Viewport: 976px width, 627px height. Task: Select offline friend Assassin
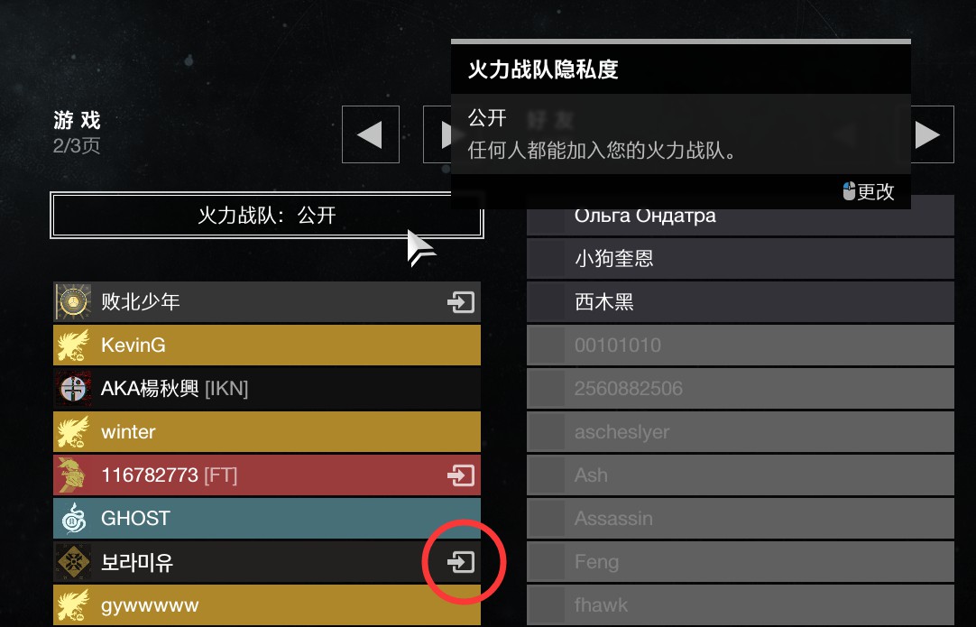tap(740, 519)
